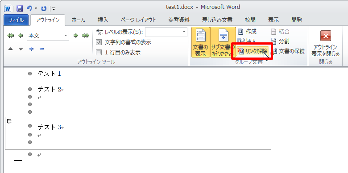The image size is (348, 173).
Task: Collapse item with the blue minus icon
Action: click(42, 49)
